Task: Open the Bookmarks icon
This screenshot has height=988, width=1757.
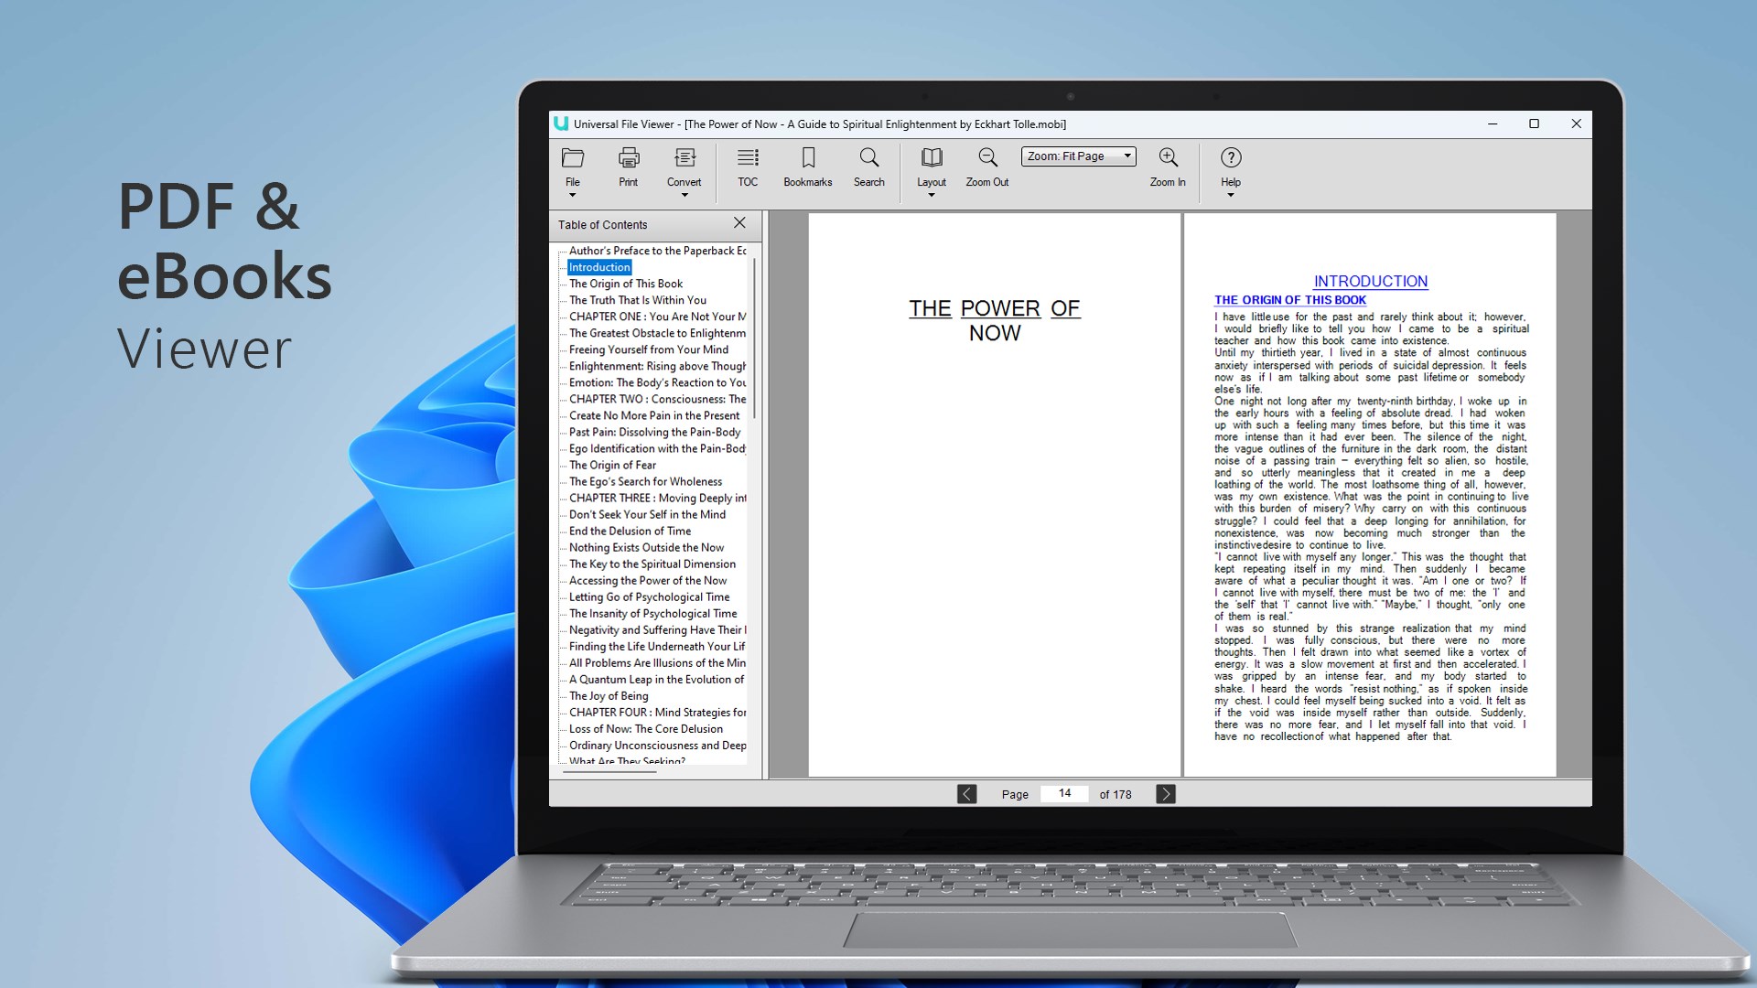Action: [807, 158]
